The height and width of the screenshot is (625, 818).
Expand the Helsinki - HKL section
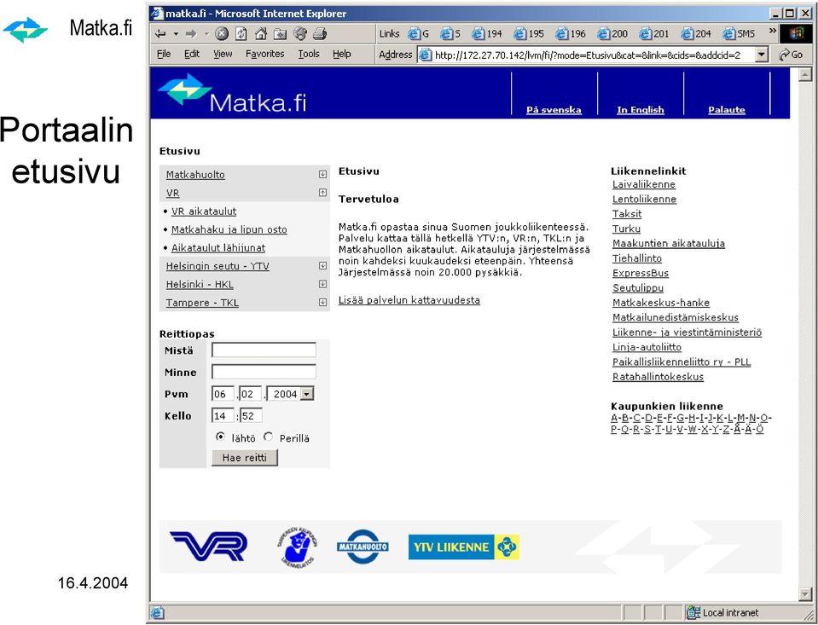(x=323, y=284)
